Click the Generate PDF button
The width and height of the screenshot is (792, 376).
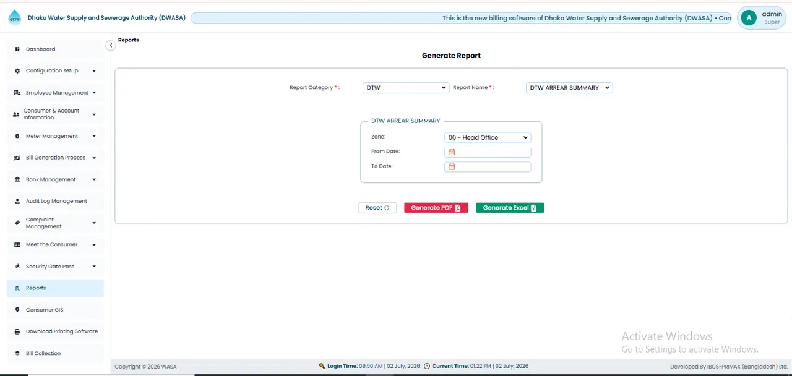click(x=436, y=208)
